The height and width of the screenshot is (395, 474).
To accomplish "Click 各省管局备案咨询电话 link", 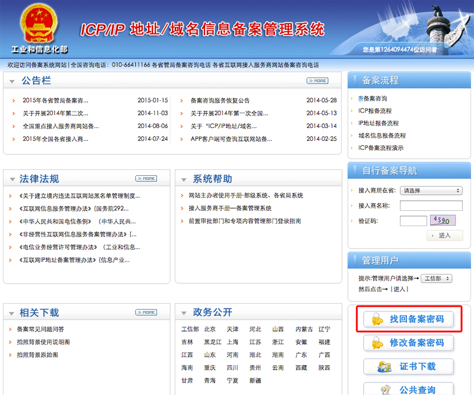I will [181, 65].
